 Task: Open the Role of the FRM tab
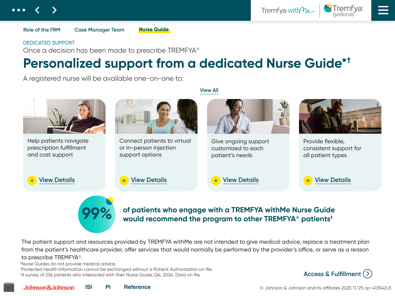point(42,30)
